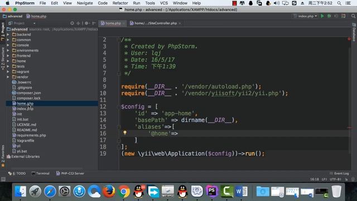Open the Favorites side panel
357x201 pixels.
tap(3, 156)
